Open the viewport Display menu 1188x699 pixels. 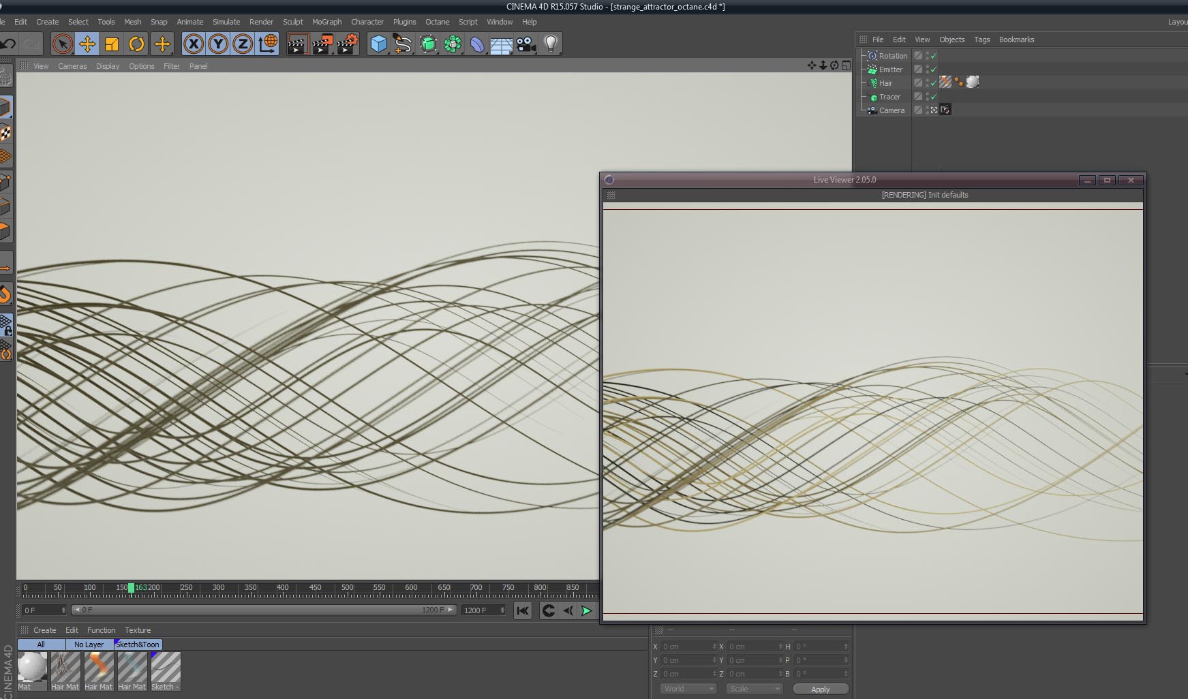[x=108, y=66]
